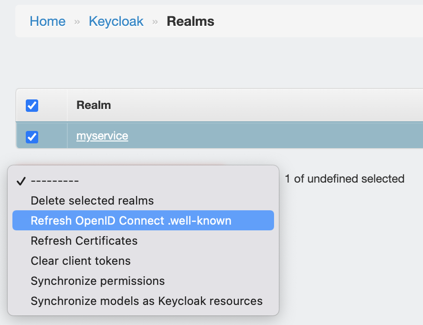Image resolution: width=423 pixels, height=325 pixels.
Task: Select Refresh OpenID Connect .well-known
Action: click(x=131, y=220)
